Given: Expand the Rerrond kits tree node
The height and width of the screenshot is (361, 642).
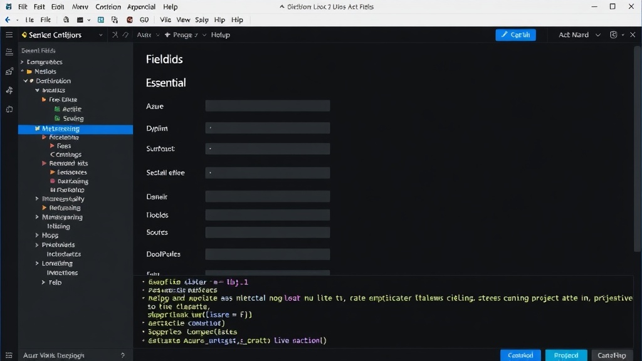Looking at the screenshot, I should point(44,164).
